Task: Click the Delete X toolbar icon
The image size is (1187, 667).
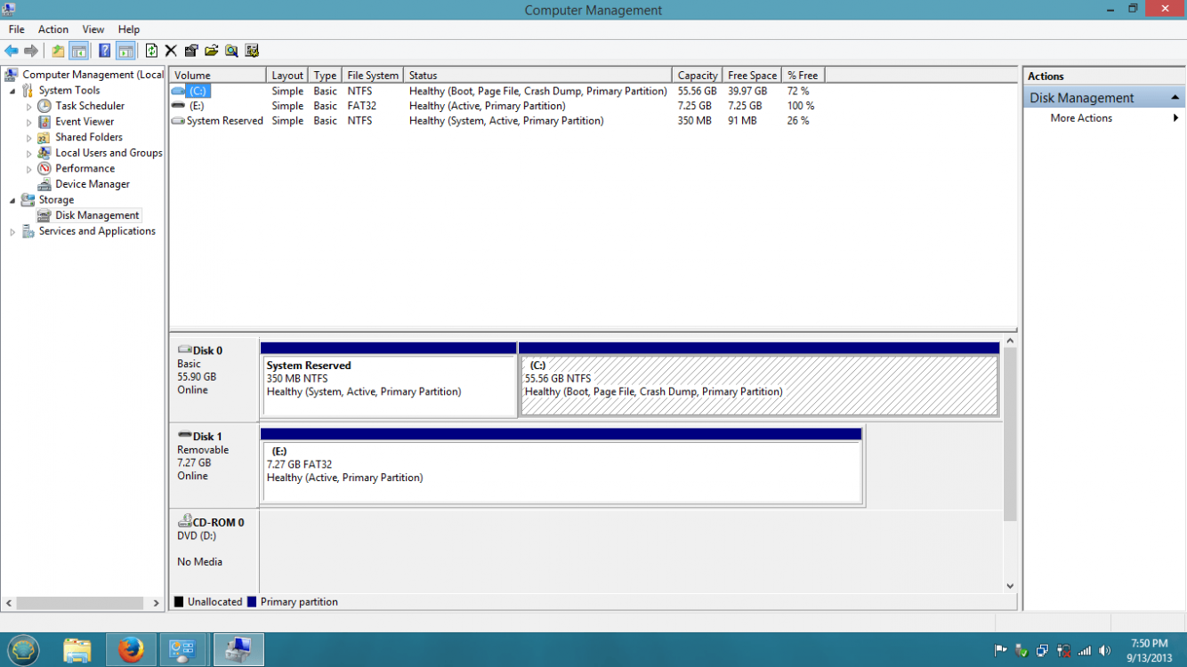Action: [171, 51]
